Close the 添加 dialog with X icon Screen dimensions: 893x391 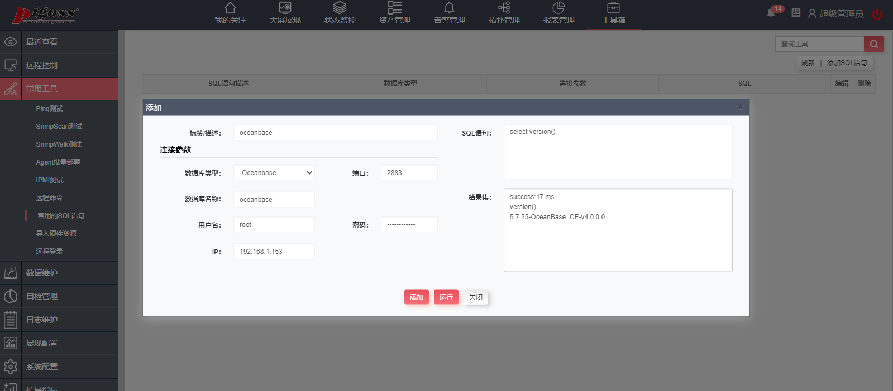(740, 107)
